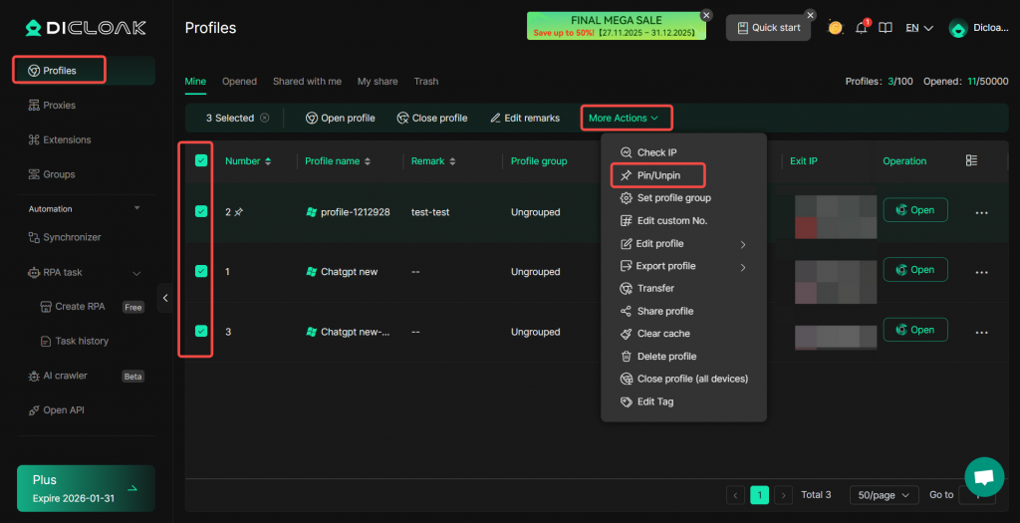Toggle the select-all checkbox in table header
This screenshot has width=1020, height=523.
(201, 160)
